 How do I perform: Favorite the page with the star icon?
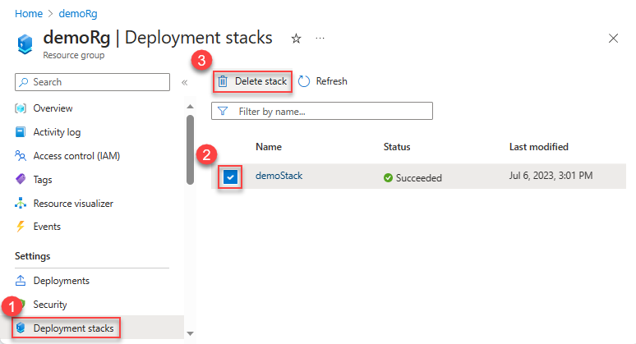pyautogui.click(x=297, y=39)
